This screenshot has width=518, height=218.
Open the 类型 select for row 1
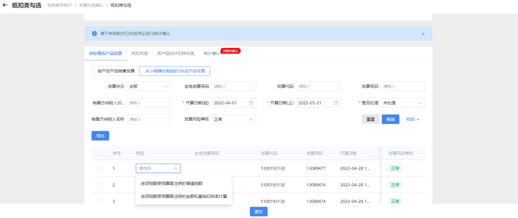point(158,169)
